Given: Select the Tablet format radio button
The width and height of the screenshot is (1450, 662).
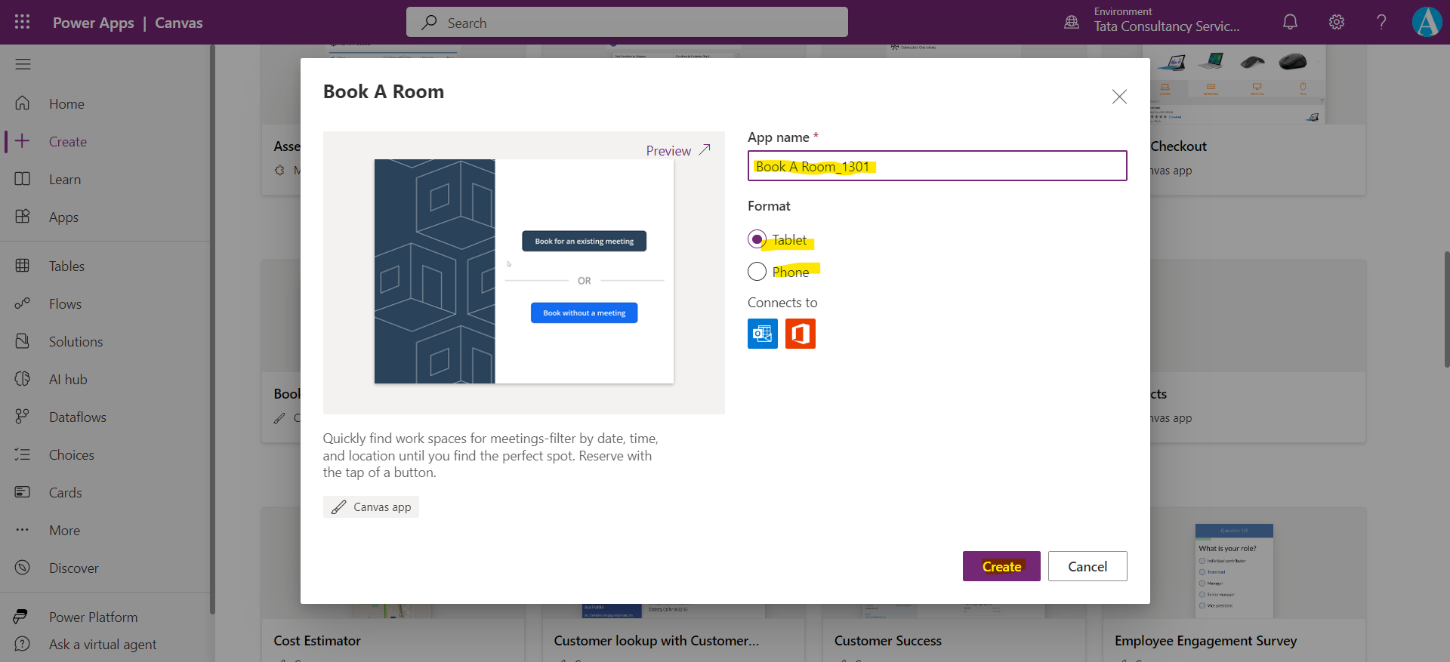Looking at the screenshot, I should point(757,239).
